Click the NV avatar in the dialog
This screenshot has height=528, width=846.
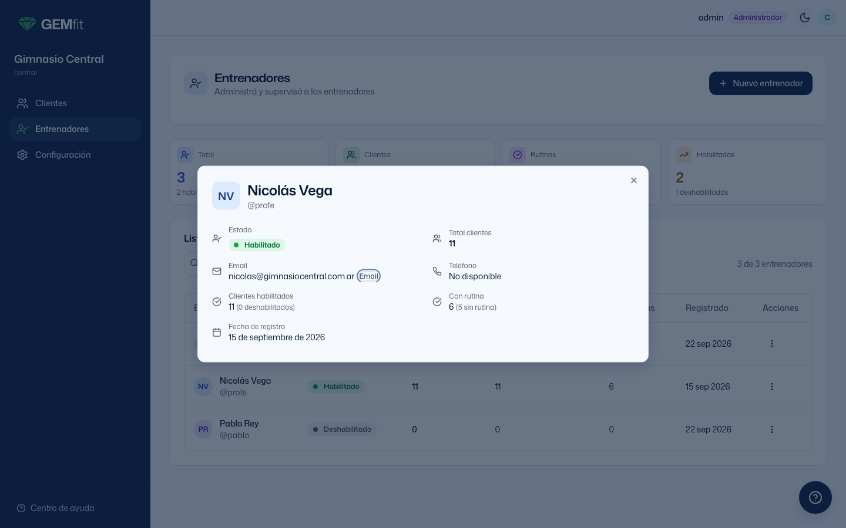(x=226, y=196)
